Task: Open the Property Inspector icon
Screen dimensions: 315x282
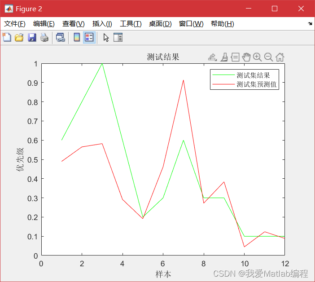Action: (x=118, y=37)
